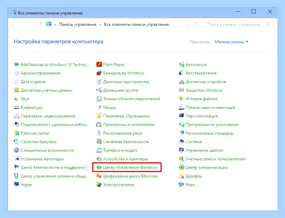Screen dimensions: 285x218
Task: Click the window title bar Control Panel icon
Action: point(13,13)
